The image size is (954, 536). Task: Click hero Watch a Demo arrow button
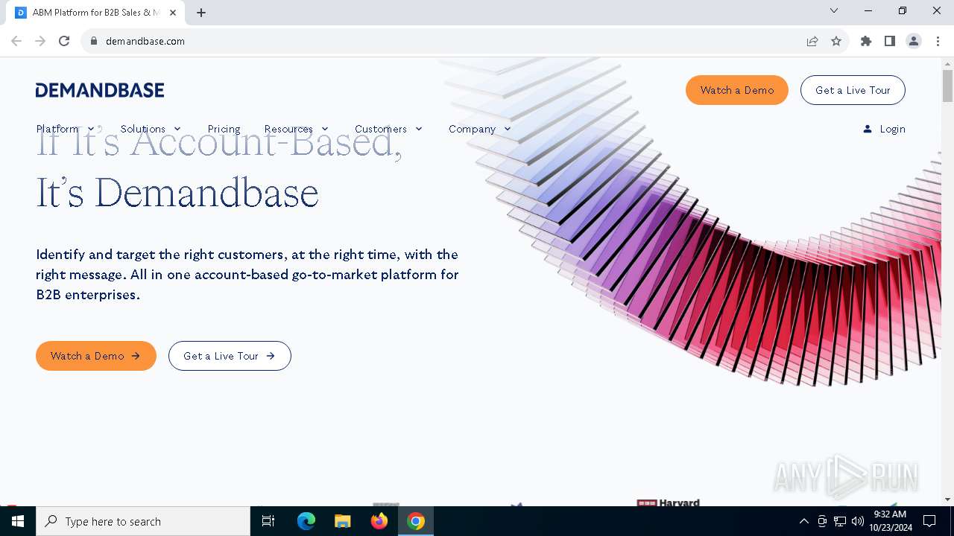[96, 356]
